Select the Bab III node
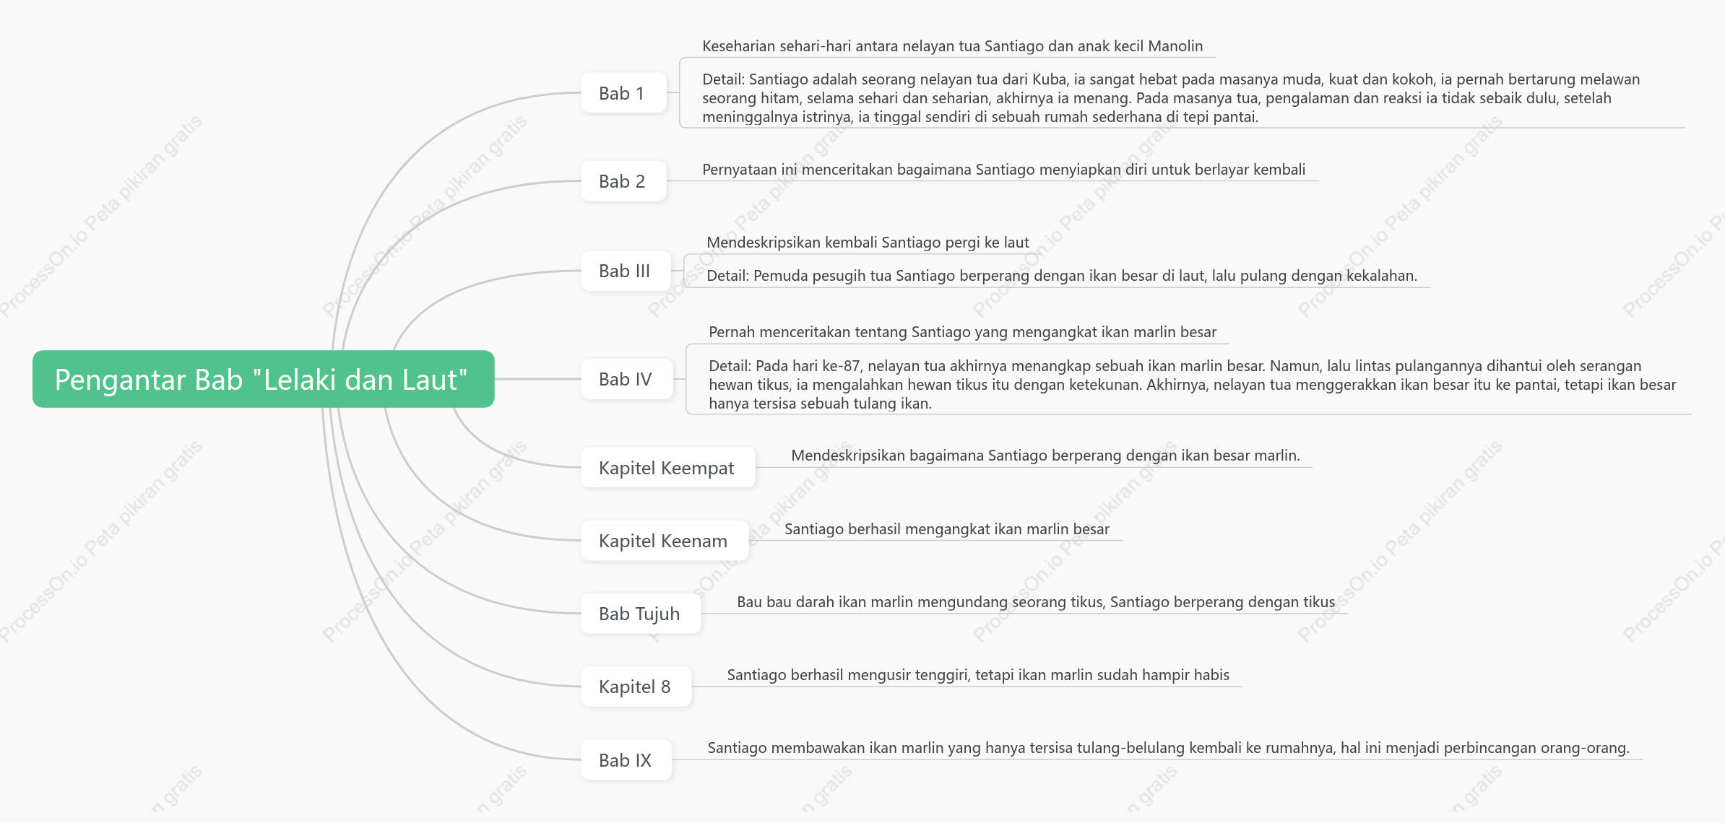1725x823 pixels. click(626, 271)
